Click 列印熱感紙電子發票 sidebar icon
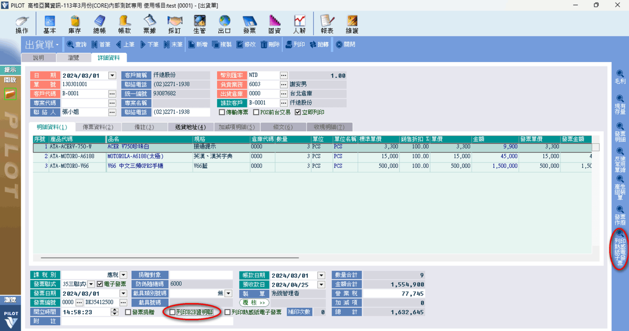This screenshot has height=331, width=629. tap(619, 249)
